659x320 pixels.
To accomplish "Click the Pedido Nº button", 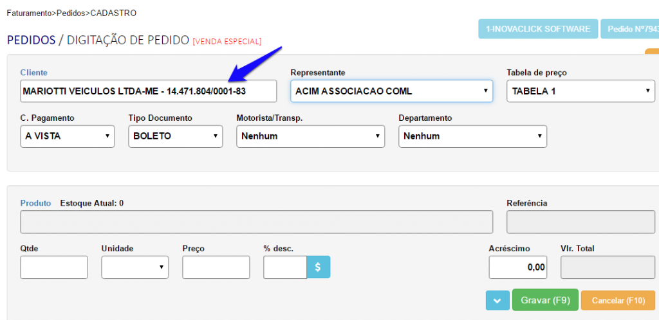I will coord(630,29).
